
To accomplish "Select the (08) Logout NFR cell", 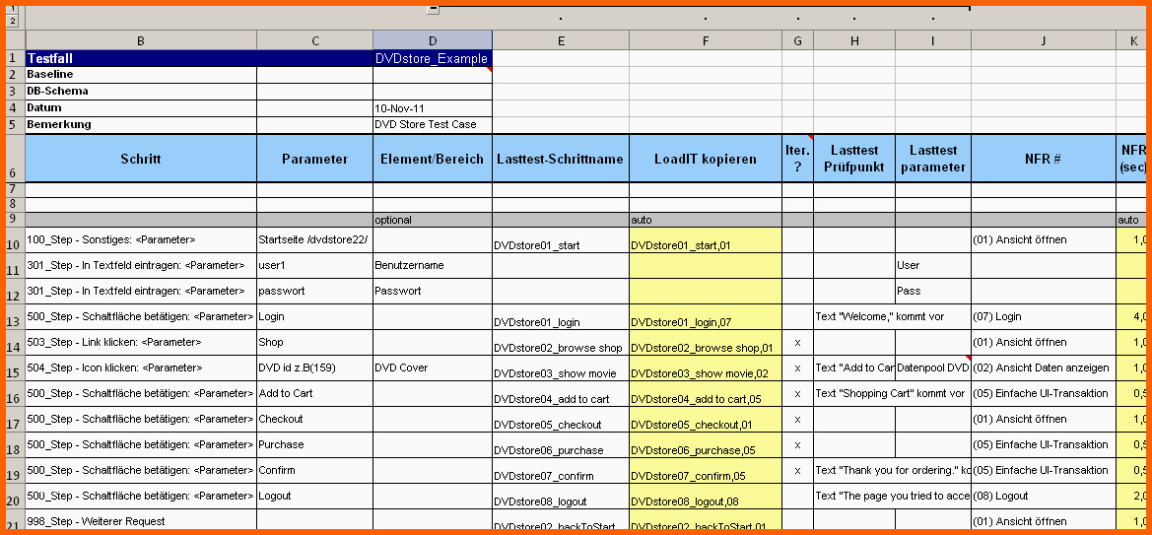I will point(1044,496).
